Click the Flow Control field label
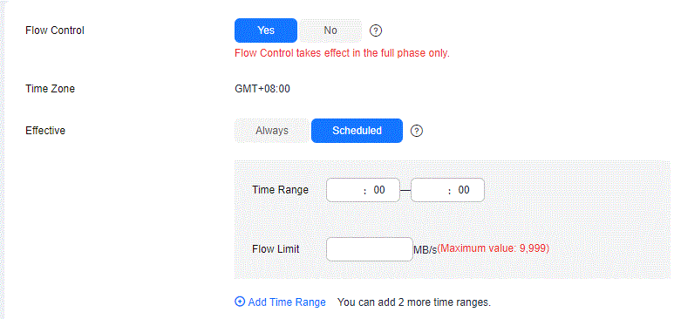Viewport: 674px width, 319px height. coord(55,31)
